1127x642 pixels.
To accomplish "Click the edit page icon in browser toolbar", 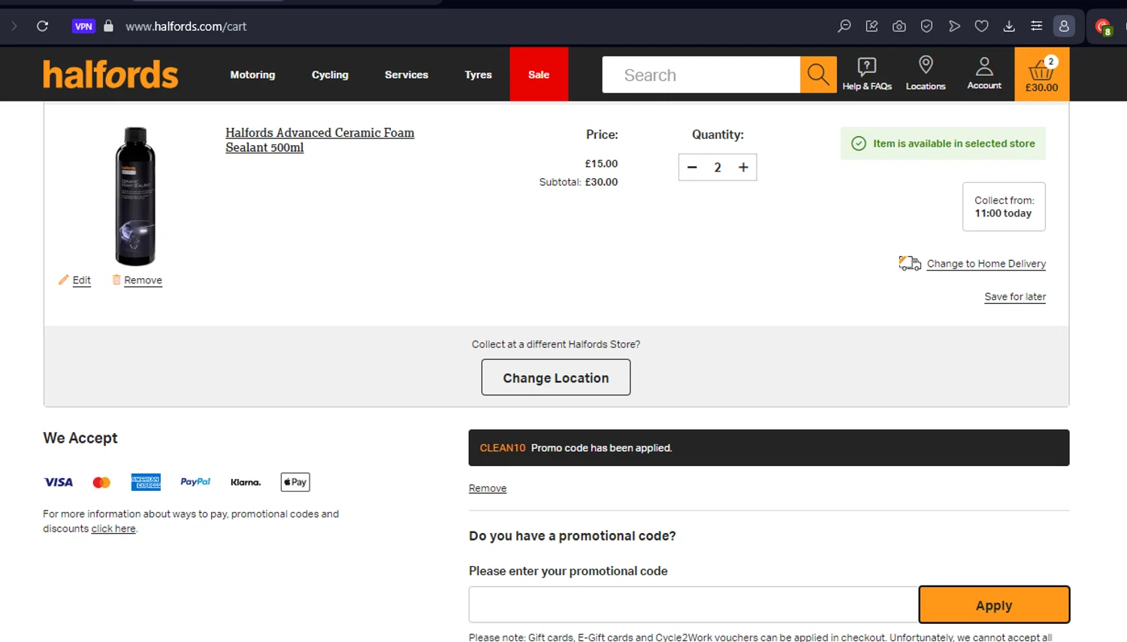I will pyautogui.click(x=872, y=26).
